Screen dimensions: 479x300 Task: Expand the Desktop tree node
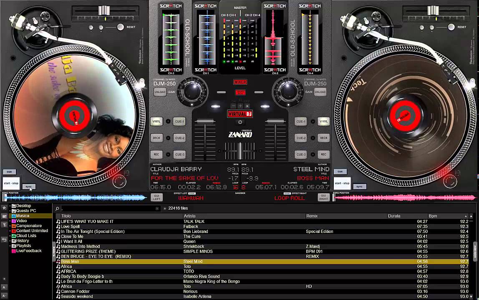10,206
